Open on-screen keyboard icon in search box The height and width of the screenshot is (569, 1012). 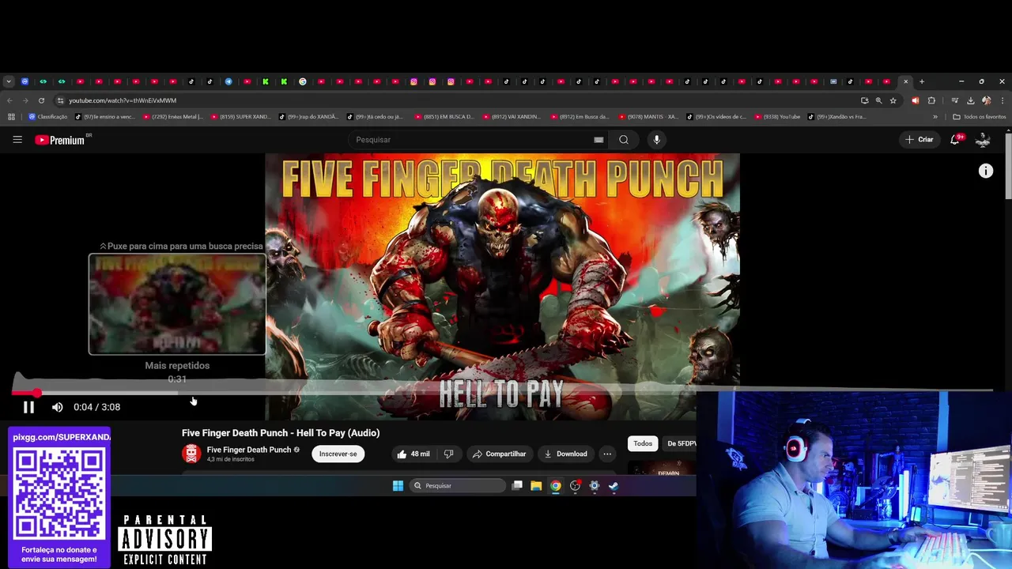click(x=599, y=140)
